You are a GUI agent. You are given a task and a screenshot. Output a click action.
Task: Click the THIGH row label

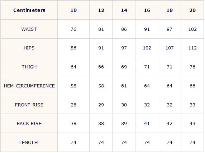(x=29, y=67)
